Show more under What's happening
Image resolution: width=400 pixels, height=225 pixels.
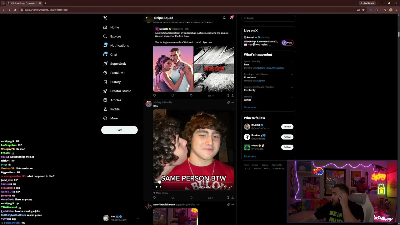click(250, 107)
